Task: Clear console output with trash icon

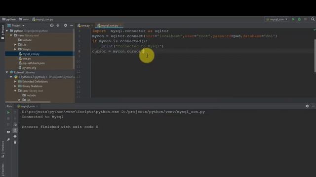Action: coord(15,142)
